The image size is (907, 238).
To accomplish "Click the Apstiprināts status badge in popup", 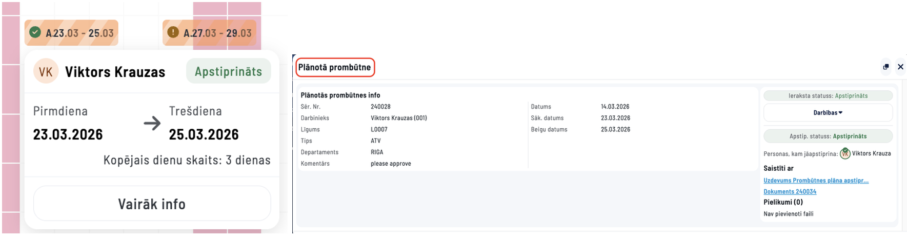I will point(228,72).
